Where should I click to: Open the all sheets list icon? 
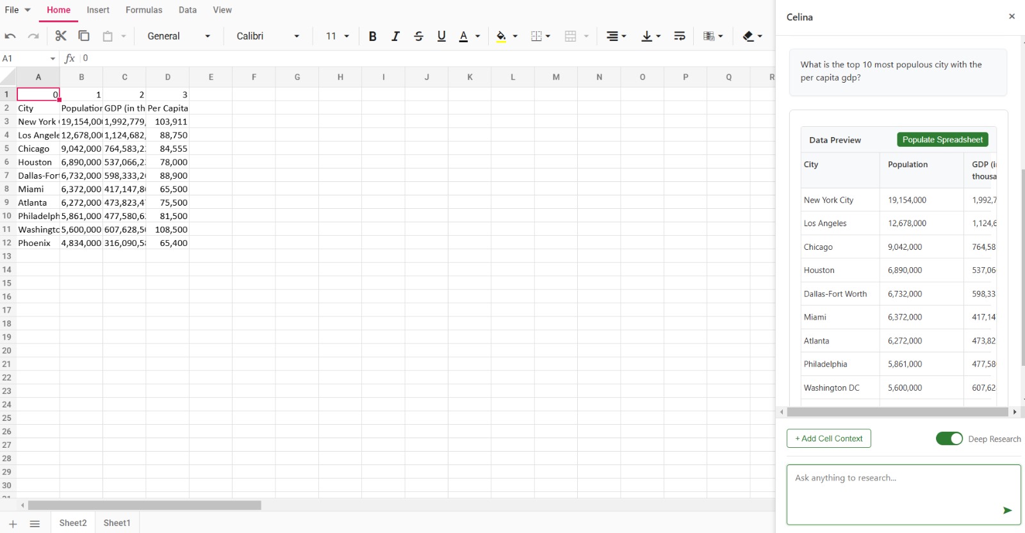(x=35, y=523)
